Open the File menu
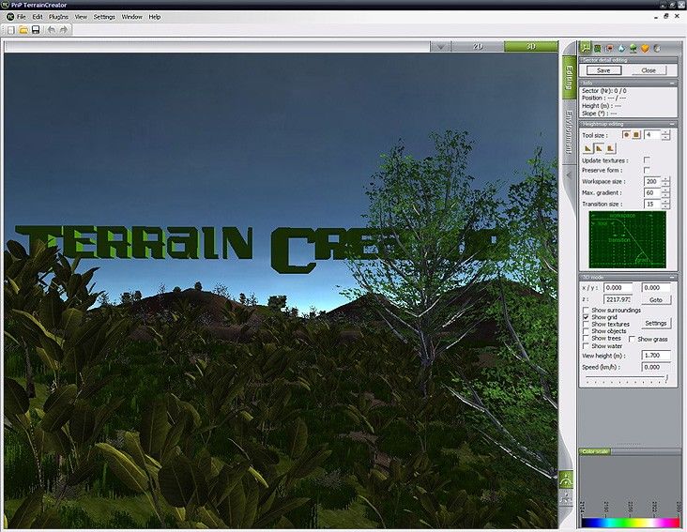The height and width of the screenshot is (532, 687). 21,17
